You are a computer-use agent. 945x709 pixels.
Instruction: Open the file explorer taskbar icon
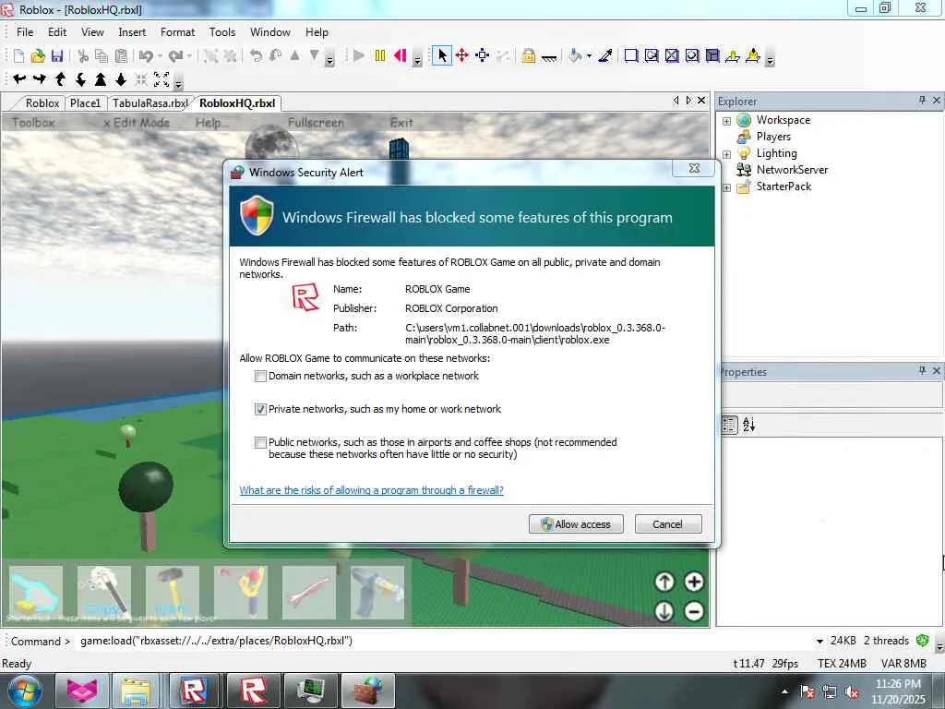click(x=136, y=691)
